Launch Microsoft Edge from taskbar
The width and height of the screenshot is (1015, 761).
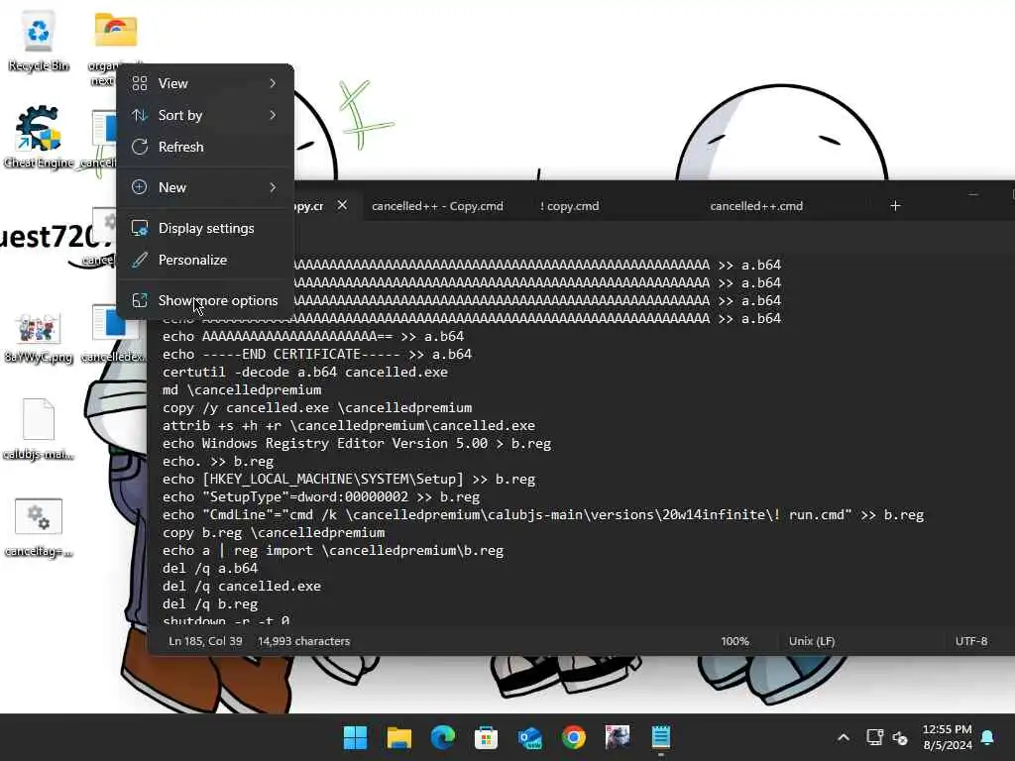pyautogui.click(x=443, y=737)
